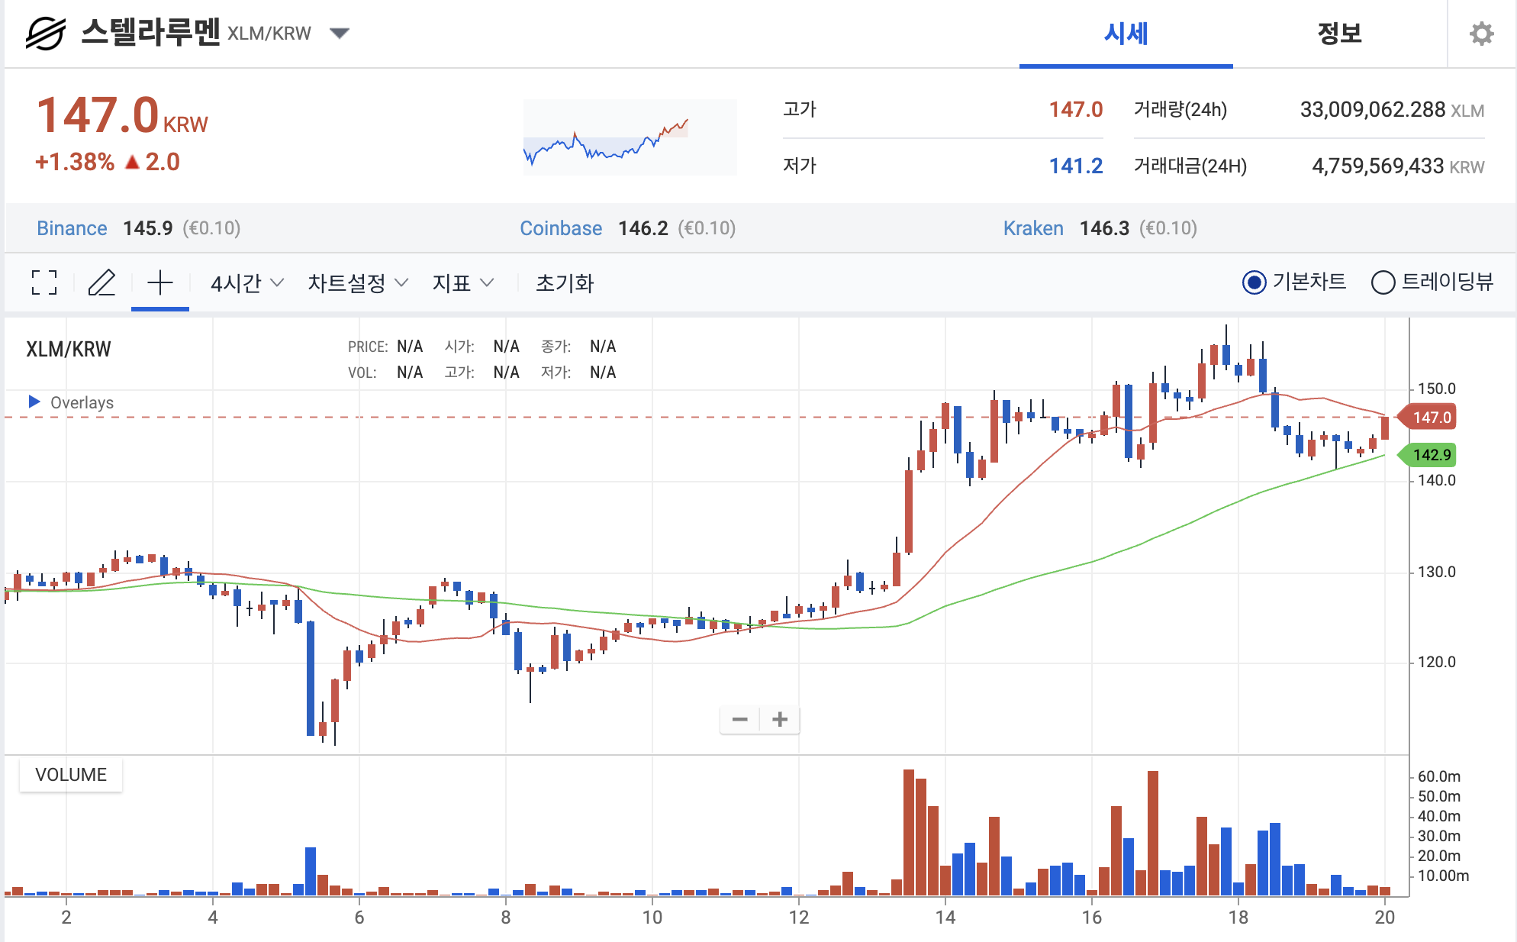The image size is (1517, 942).
Task: Click the red up-triangle price change icon
Action: point(132,162)
